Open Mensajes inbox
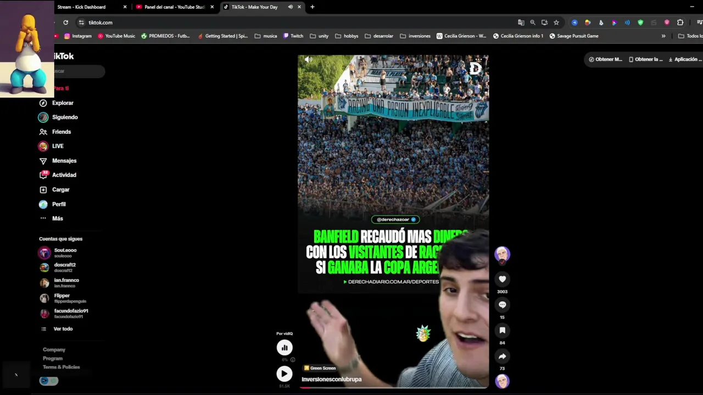 [x=58, y=161]
